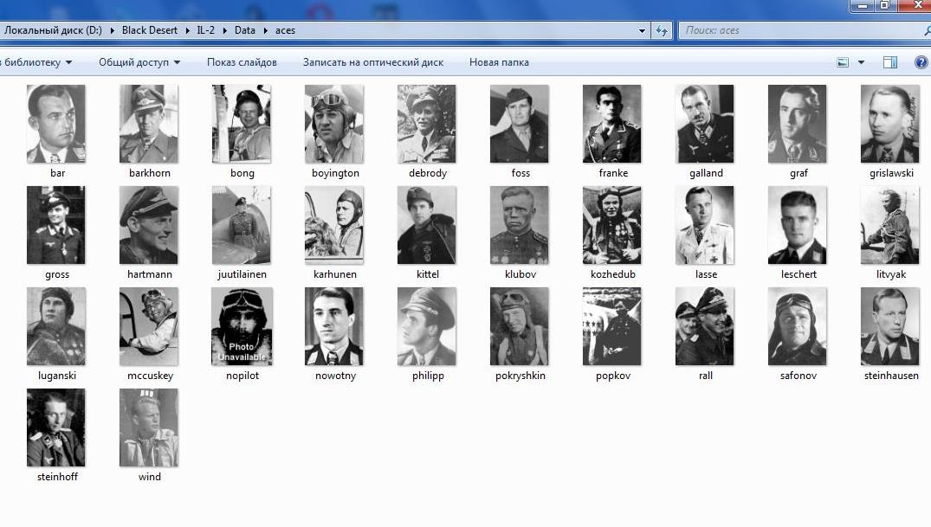
Task: Expand arrow after Data breadcrumb
Action: click(x=265, y=30)
